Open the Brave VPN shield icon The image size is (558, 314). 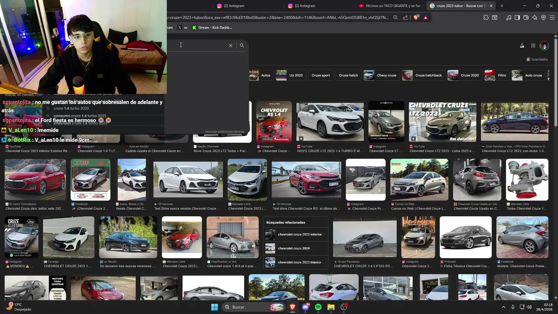(543, 17)
